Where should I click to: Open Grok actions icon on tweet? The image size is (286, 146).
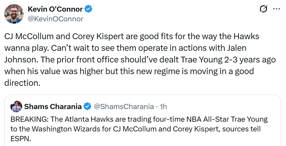263,9
